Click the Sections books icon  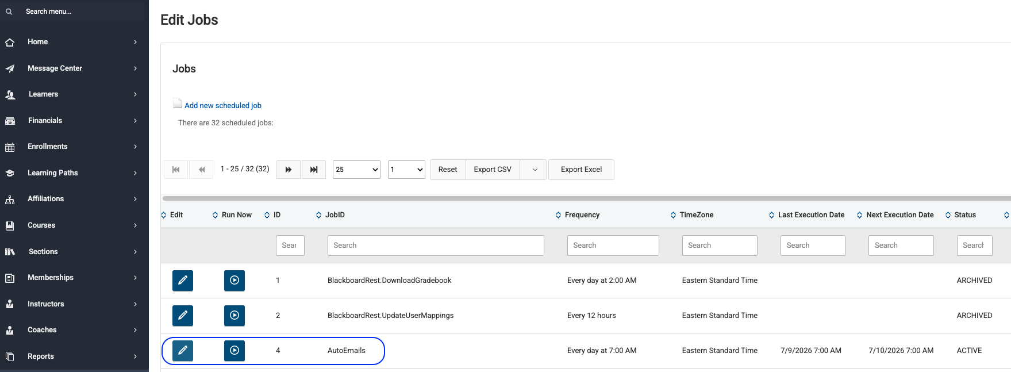[x=10, y=252]
